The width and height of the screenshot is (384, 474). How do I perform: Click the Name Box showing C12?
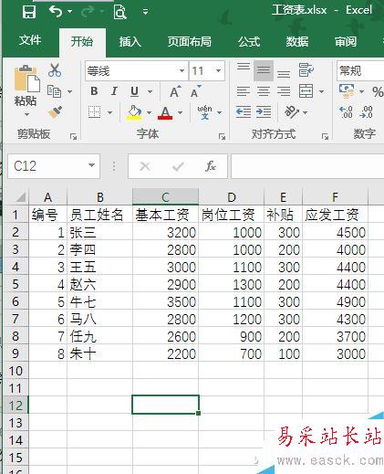[x=48, y=166]
